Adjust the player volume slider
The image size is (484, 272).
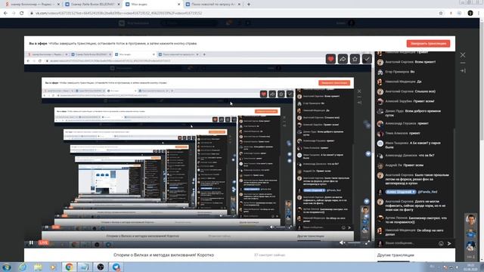pos(354,243)
